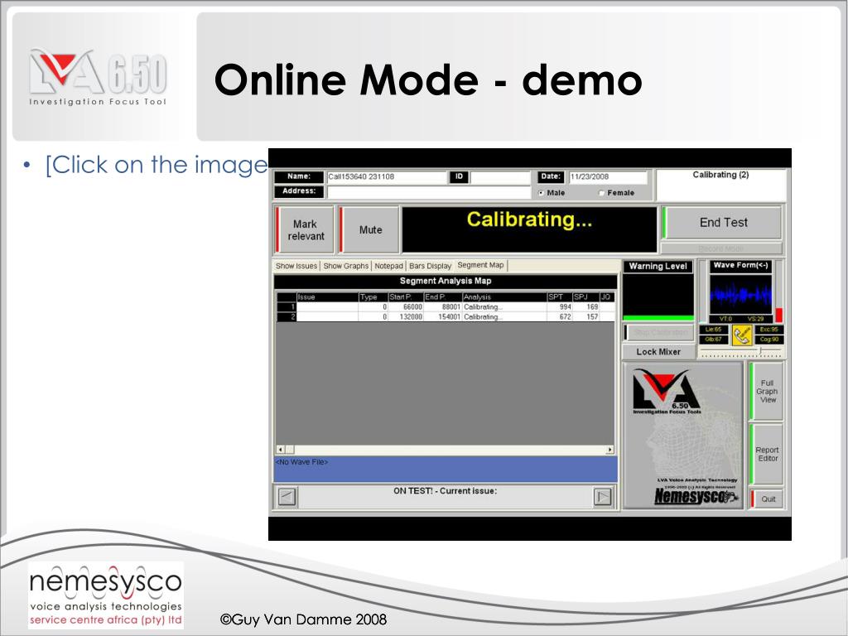Screen dimensions: 848x636
Task: Mute the audio with Mute button
Action: [x=370, y=230]
